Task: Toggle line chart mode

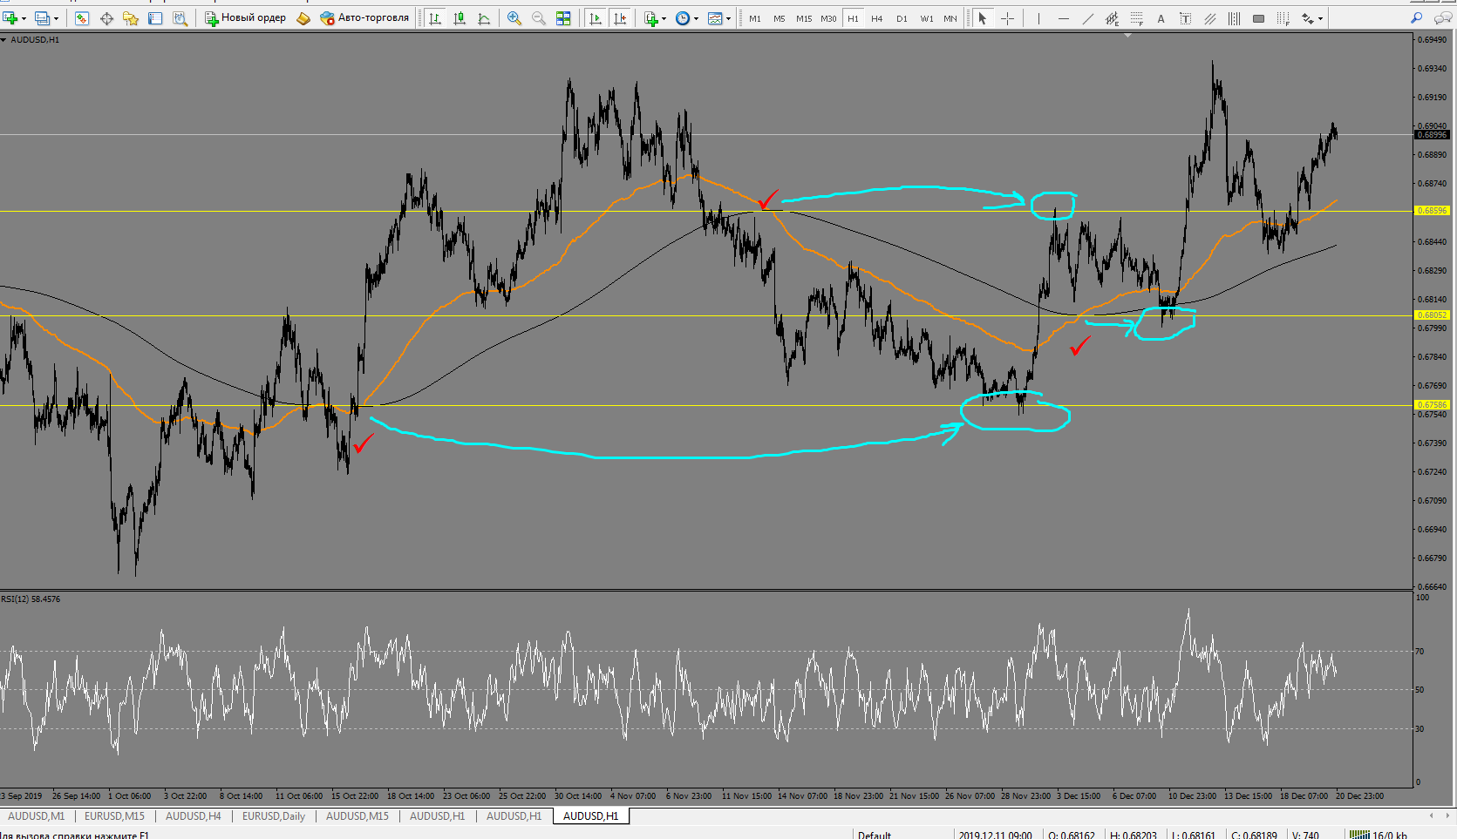Action: click(484, 18)
